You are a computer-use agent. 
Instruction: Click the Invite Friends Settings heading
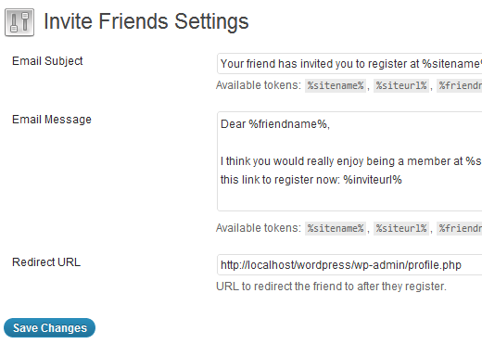[x=146, y=21]
